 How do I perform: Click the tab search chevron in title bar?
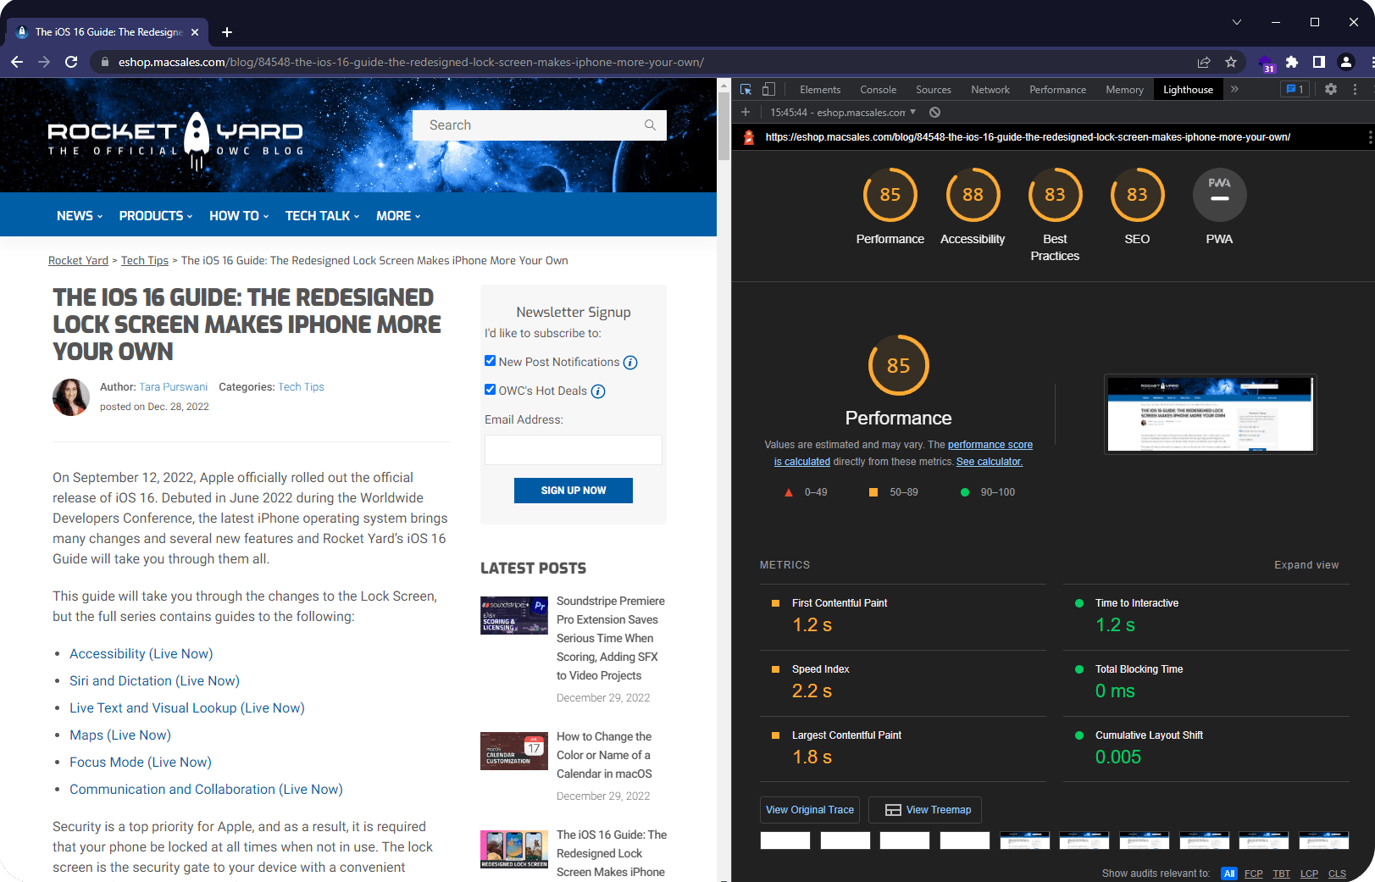pyautogui.click(x=1237, y=22)
